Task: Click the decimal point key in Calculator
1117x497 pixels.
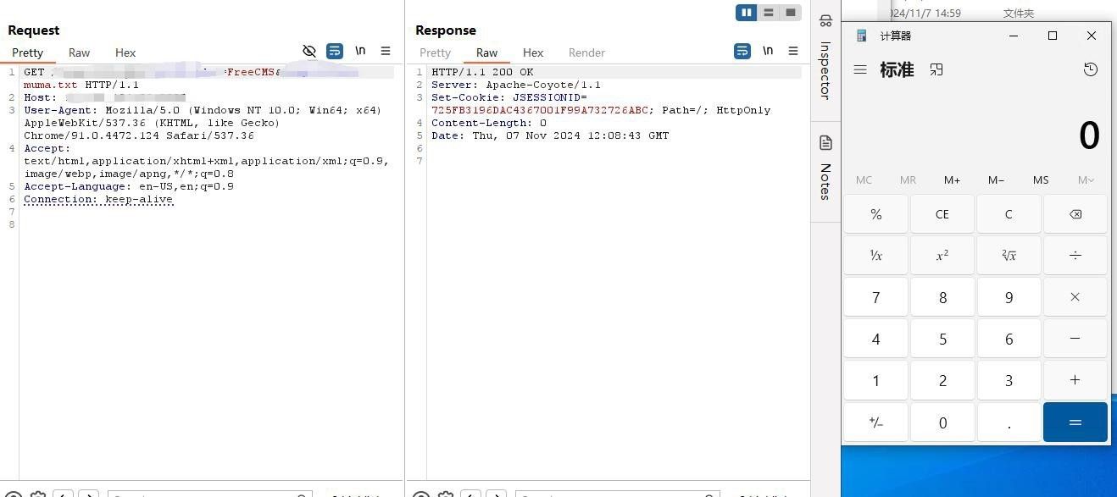Action: (x=1009, y=422)
